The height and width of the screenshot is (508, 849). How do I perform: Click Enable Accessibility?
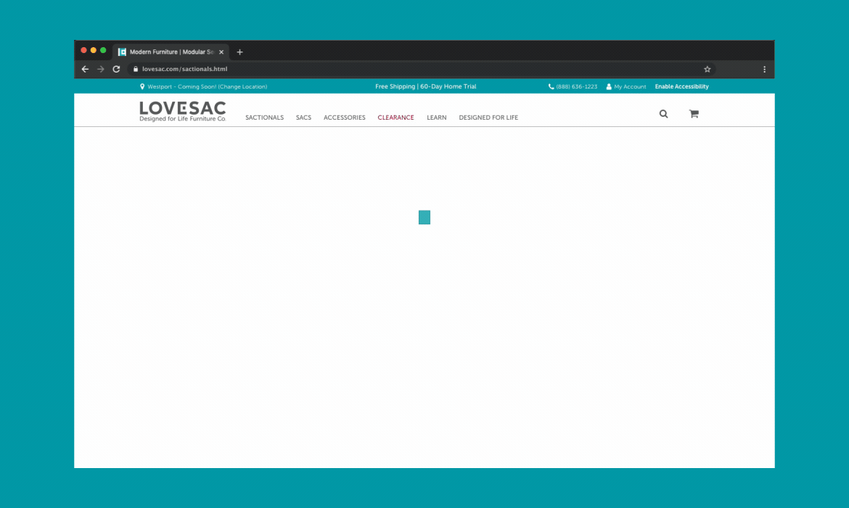pyautogui.click(x=681, y=86)
